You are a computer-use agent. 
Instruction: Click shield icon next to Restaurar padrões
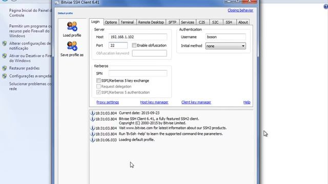tap(5, 68)
